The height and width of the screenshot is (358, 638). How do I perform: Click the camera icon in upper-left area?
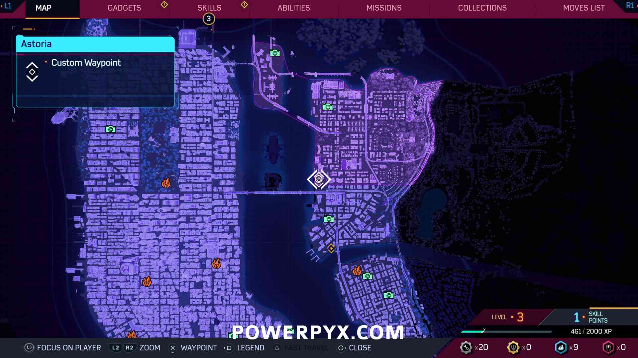coord(110,129)
